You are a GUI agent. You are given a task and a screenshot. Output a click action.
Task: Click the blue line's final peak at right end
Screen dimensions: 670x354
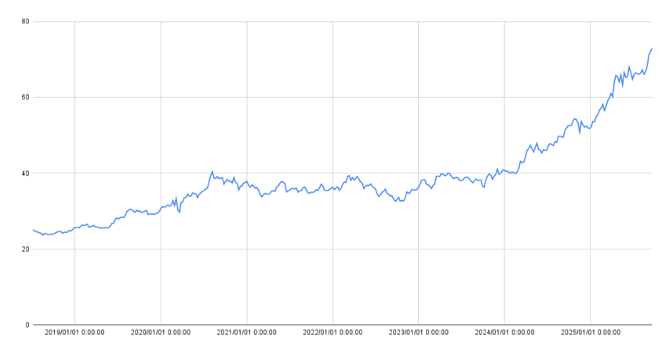click(x=652, y=48)
